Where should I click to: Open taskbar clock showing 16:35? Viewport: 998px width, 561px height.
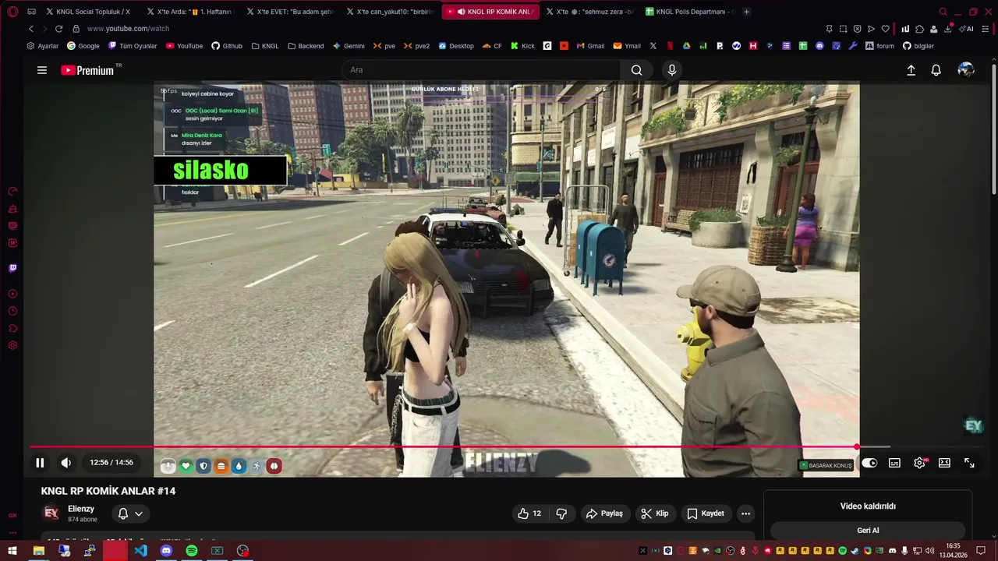click(x=953, y=551)
